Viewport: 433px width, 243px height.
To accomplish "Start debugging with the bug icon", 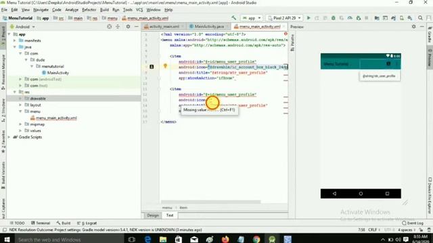I will point(334,18).
